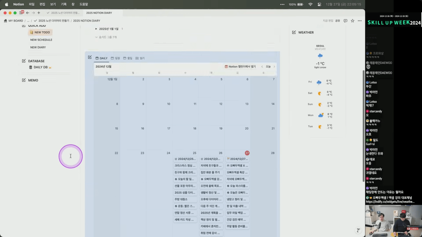Open the comments icon in top bar
The height and width of the screenshot is (237, 422).
(x=345, y=21)
